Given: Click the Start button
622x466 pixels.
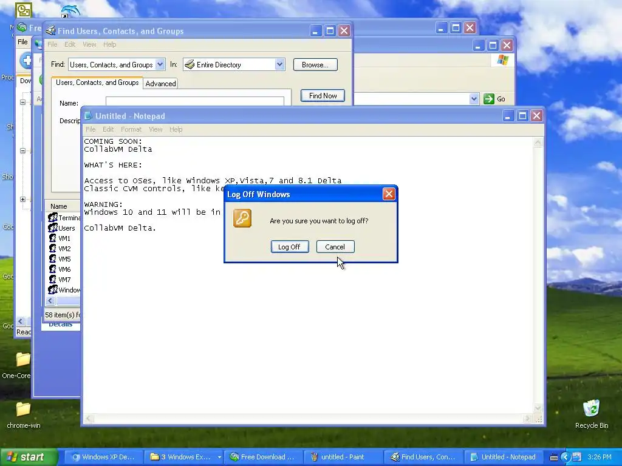Looking at the screenshot, I should (x=28, y=457).
